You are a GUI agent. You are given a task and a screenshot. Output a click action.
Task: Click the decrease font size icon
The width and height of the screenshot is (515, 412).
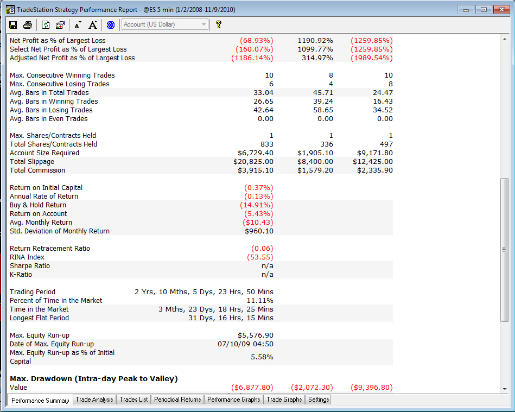tap(78, 25)
